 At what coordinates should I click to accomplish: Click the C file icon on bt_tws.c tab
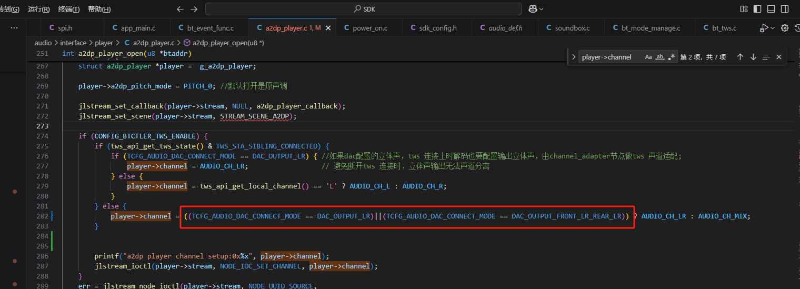[x=706, y=28]
